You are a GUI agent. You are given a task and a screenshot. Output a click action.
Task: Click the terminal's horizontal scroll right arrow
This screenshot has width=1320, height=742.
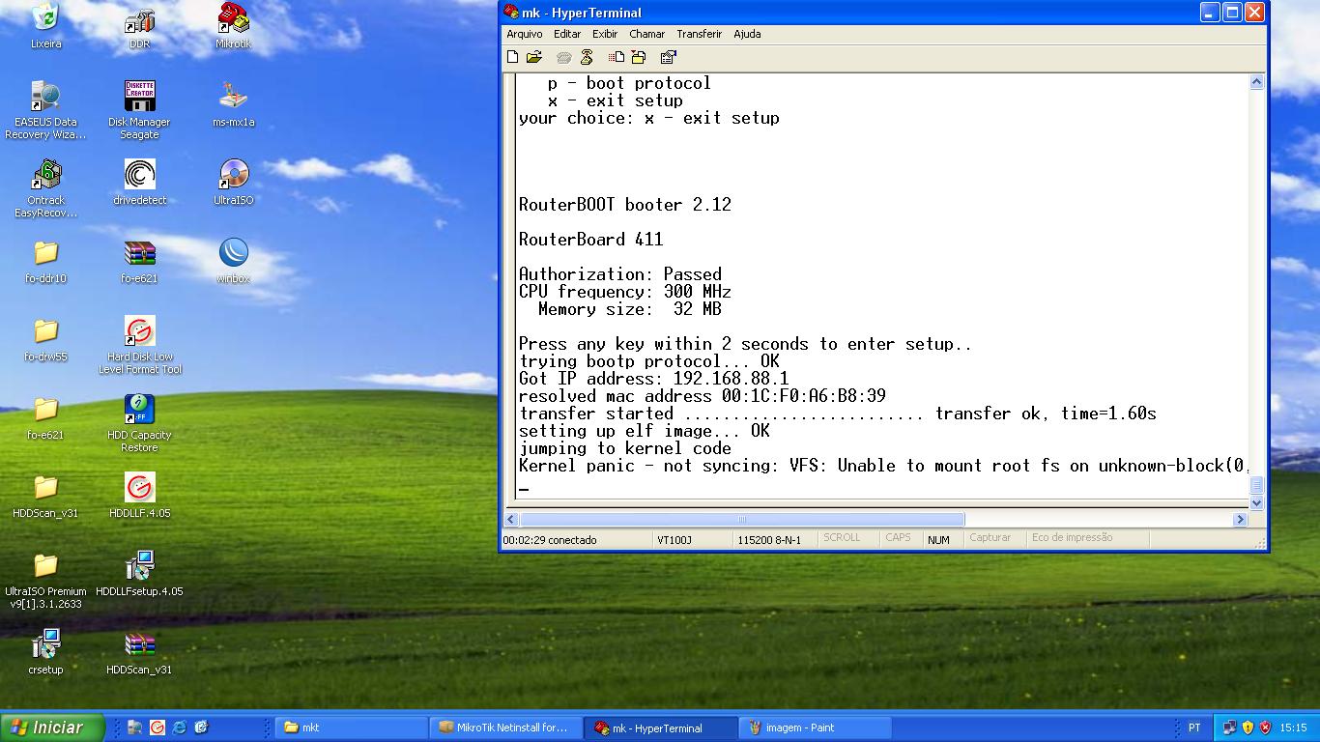(x=1240, y=519)
